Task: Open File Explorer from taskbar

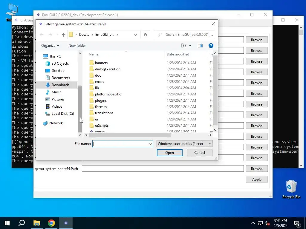Action: pos(36,223)
